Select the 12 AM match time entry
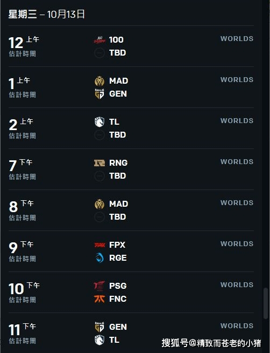The width and height of the screenshot is (270, 353). (x=24, y=46)
